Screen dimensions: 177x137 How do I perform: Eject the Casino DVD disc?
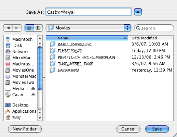pyautogui.click(x=33, y=95)
